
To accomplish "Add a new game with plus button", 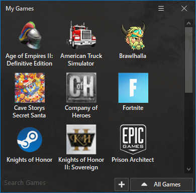I will click(x=122, y=184).
